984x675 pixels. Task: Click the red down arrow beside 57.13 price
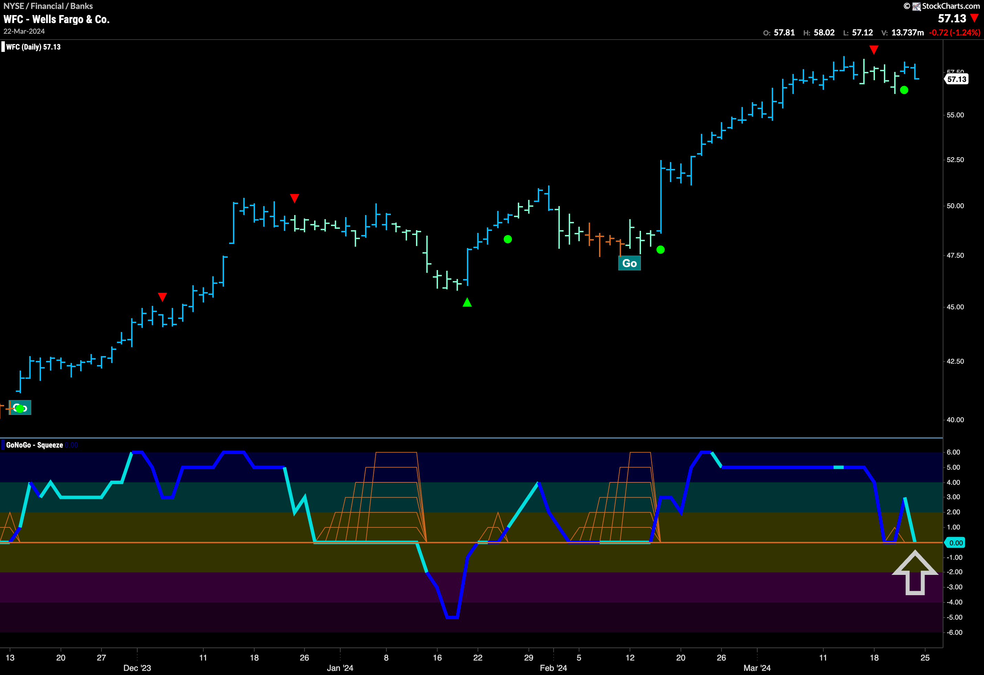click(x=975, y=18)
